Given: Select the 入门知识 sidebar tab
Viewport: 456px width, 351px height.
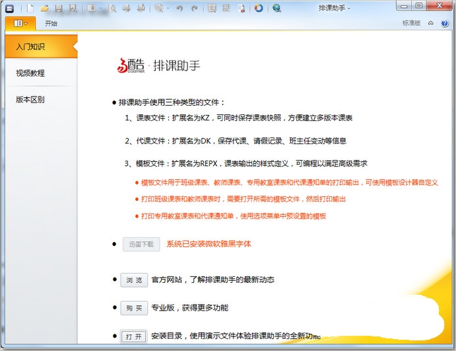Looking at the screenshot, I should 42,47.
